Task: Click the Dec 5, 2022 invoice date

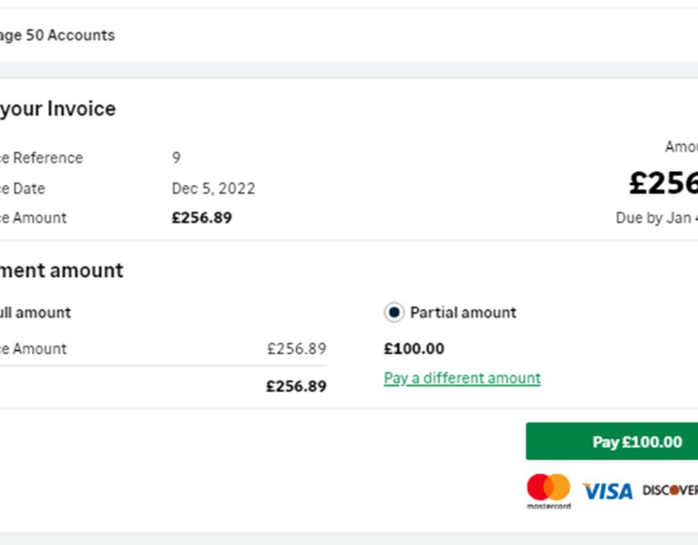Action: [213, 189]
